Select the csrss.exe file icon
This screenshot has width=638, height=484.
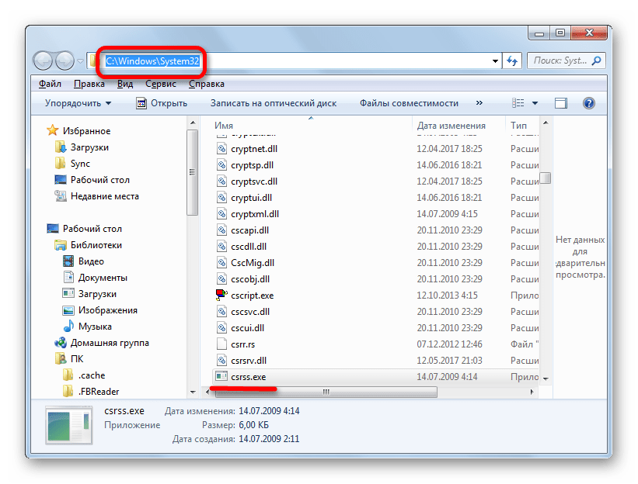[x=221, y=376]
